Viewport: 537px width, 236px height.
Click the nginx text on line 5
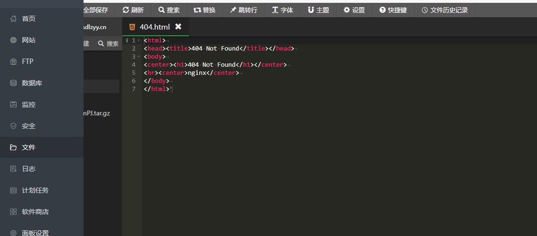(197, 73)
